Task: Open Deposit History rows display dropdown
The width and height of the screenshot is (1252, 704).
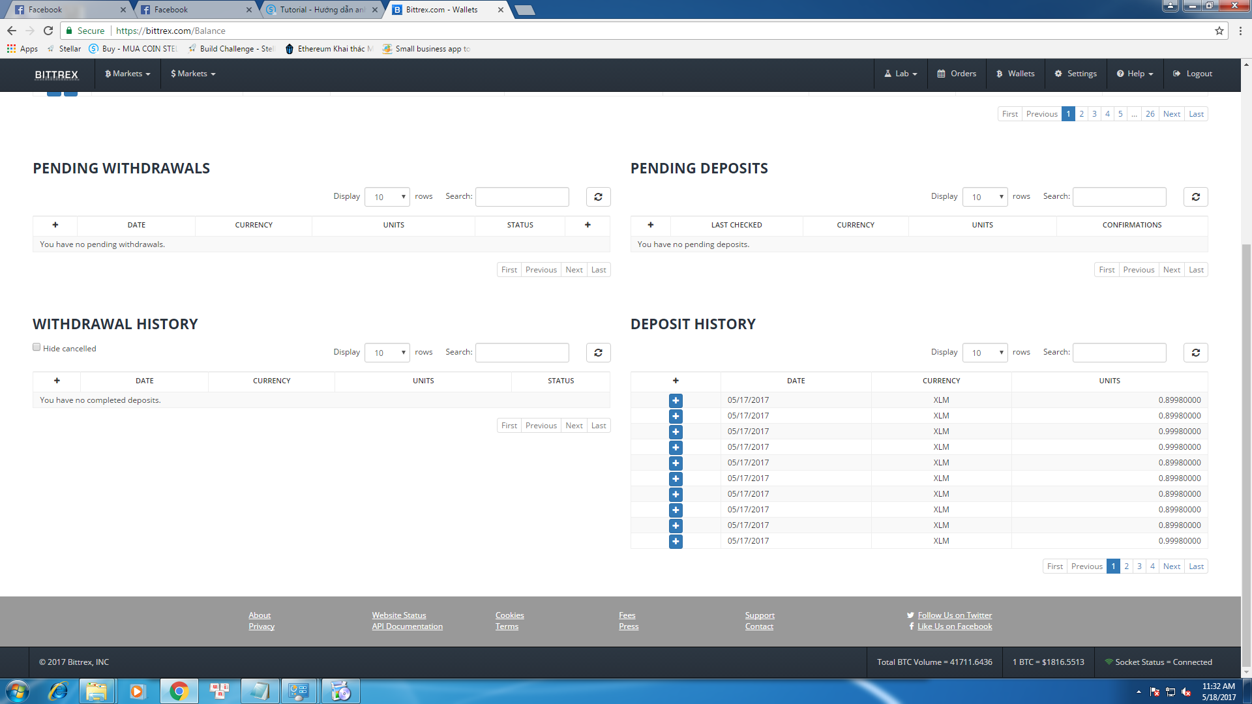Action: point(985,353)
